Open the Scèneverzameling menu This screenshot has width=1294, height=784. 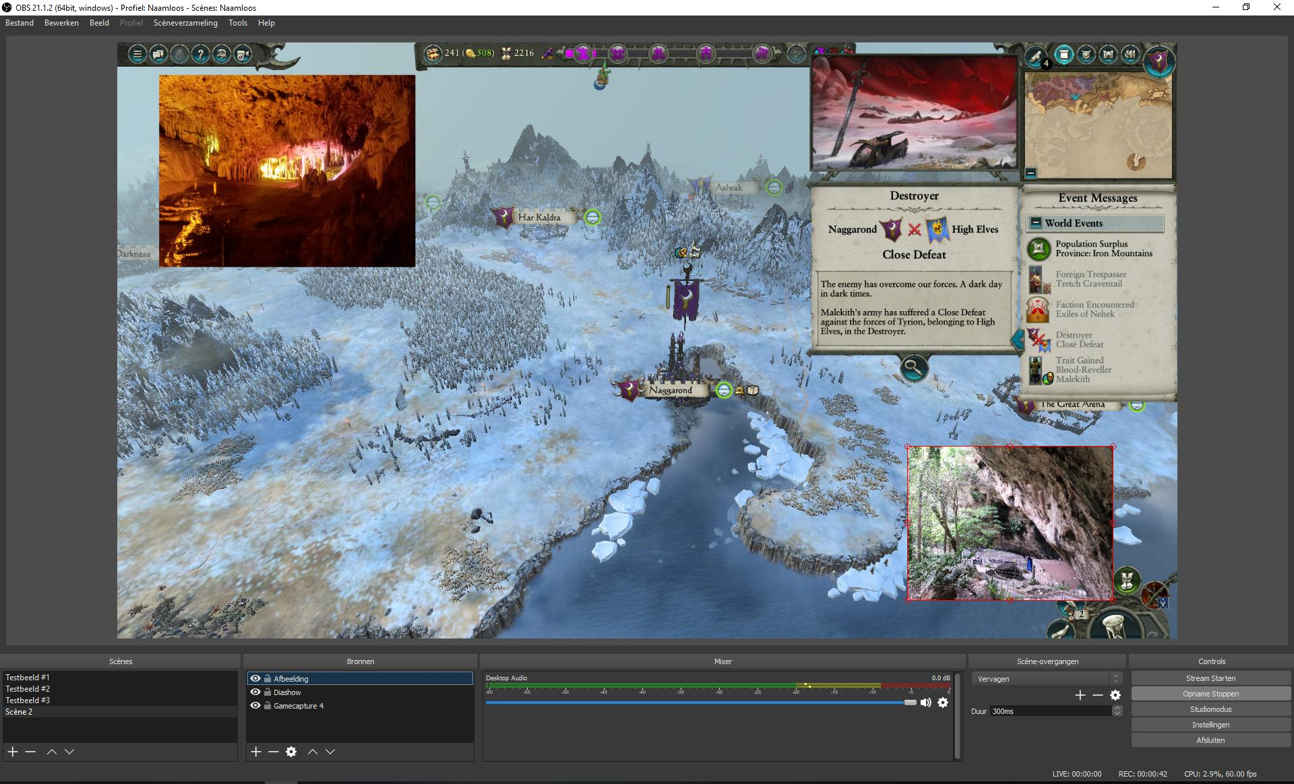click(x=185, y=23)
